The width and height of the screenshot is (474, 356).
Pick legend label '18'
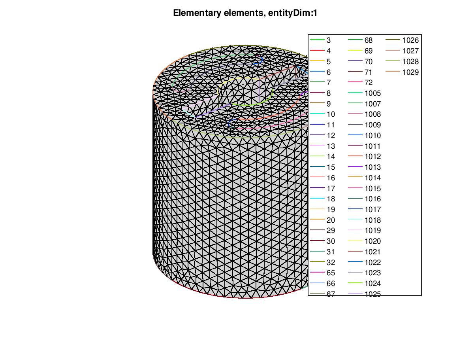[331, 199]
